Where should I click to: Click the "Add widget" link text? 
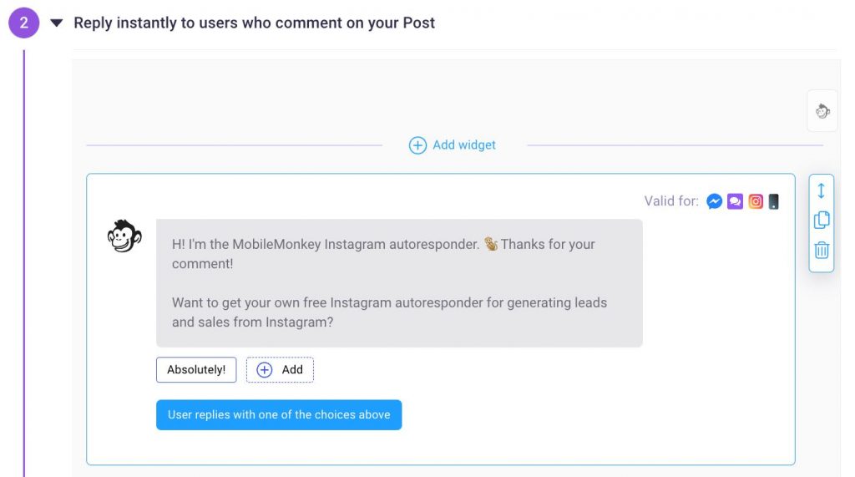click(463, 145)
